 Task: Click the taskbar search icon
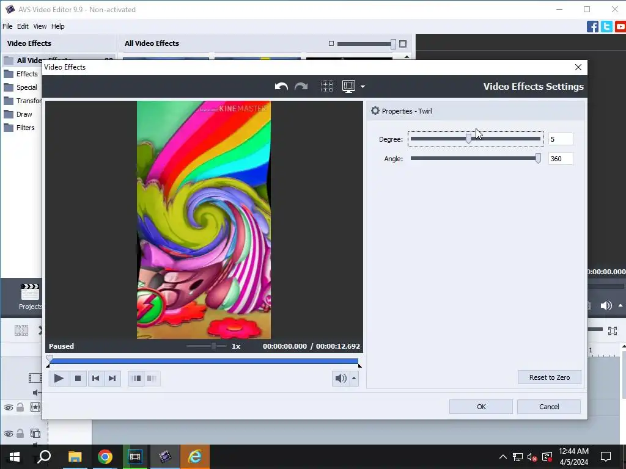43,456
